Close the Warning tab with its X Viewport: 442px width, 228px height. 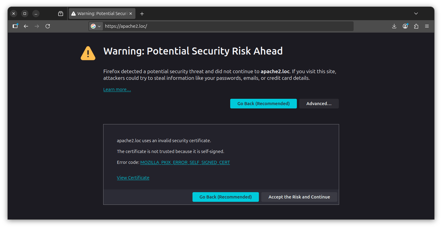click(131, 14)
